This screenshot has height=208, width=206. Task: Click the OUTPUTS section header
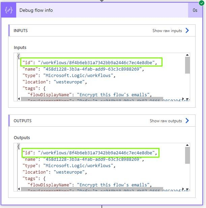23,121
